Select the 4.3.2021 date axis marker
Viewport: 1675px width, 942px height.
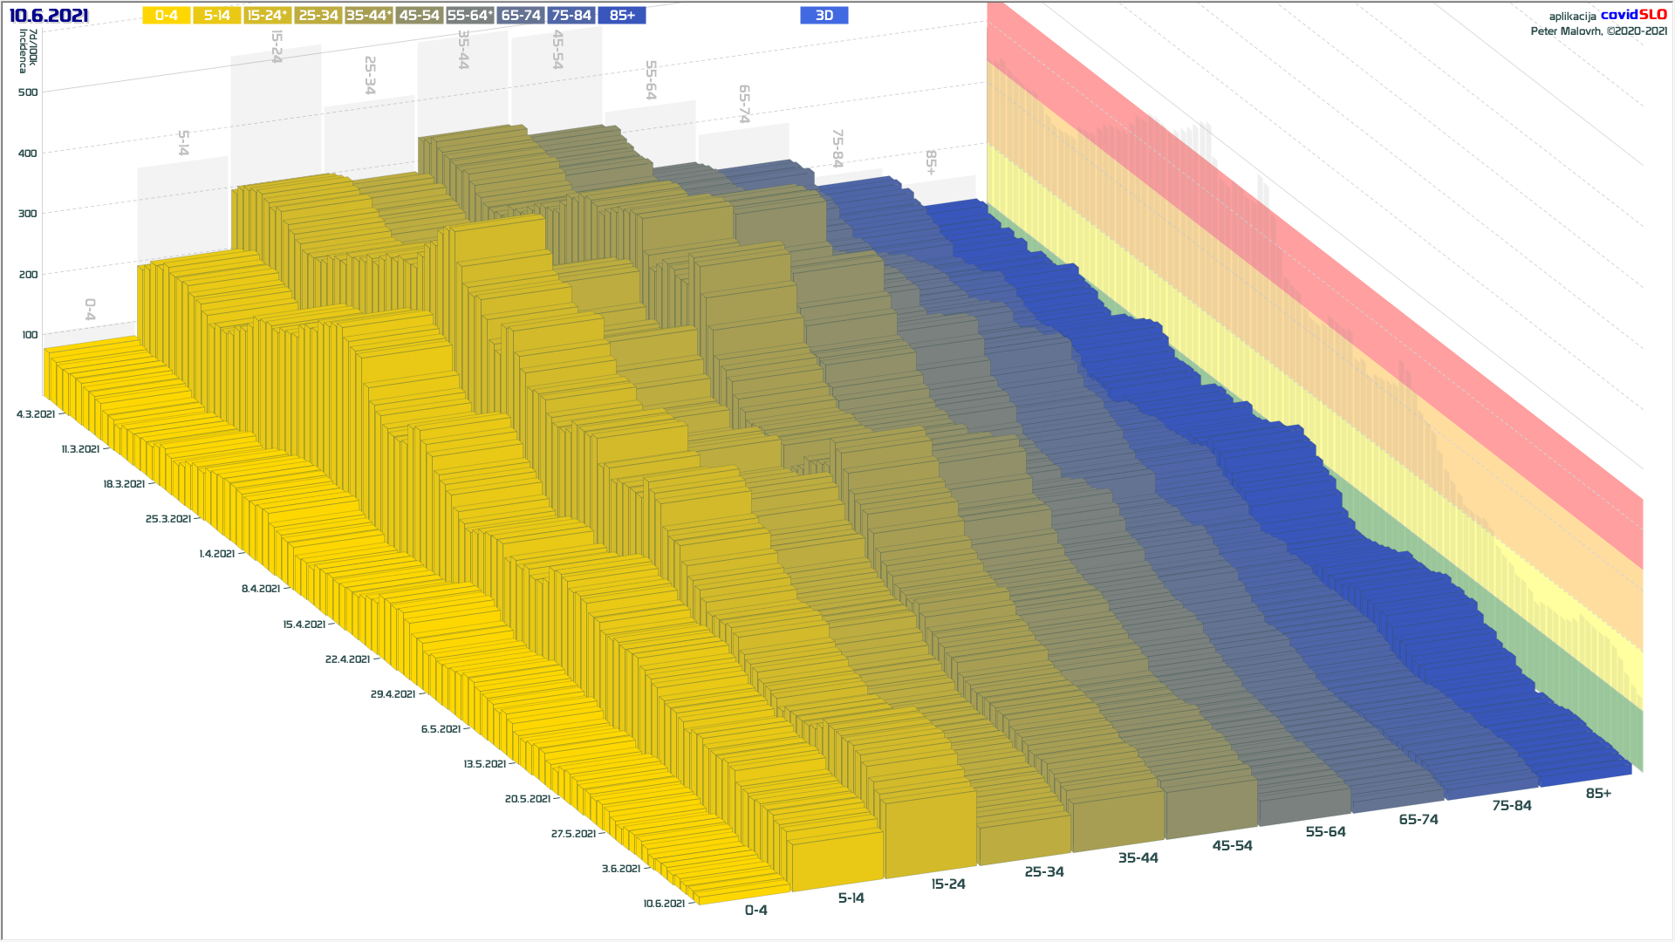point(36,413)
